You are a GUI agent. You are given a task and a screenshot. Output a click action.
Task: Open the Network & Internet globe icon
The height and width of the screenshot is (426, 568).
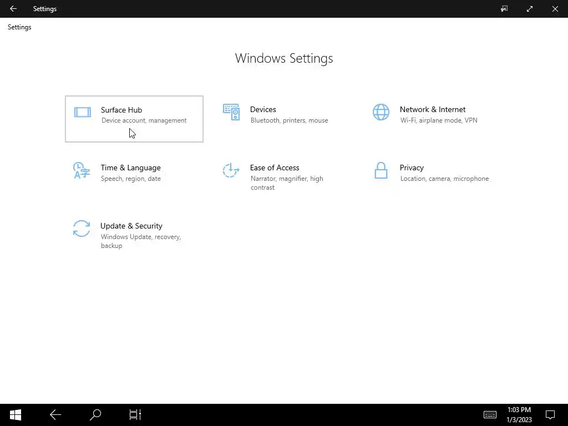pos(381,112)
